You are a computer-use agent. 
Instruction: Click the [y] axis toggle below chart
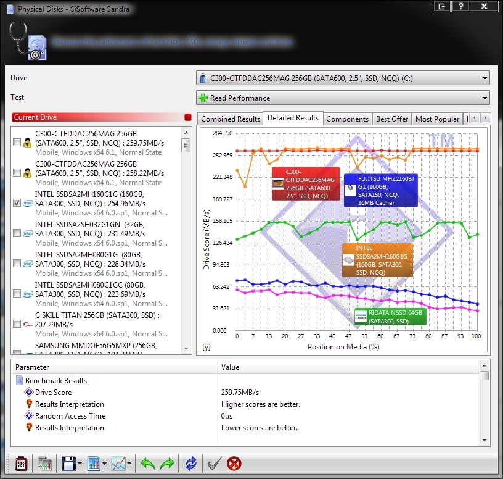207,347
